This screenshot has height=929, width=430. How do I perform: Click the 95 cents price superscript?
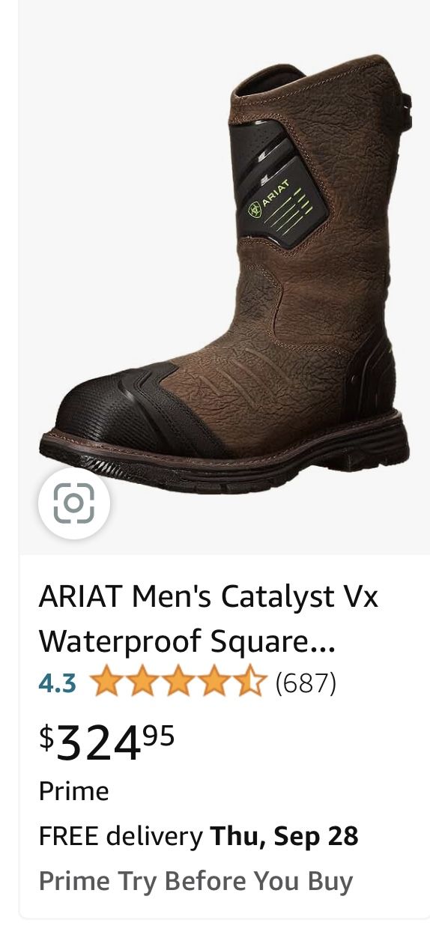pos(158,736)
